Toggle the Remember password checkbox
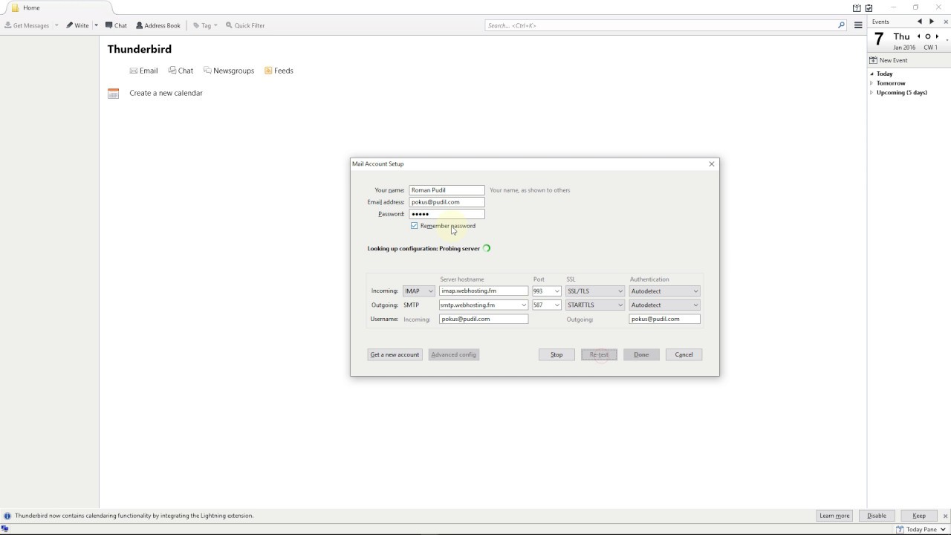Image resolution: width=951 pixels, height=535 pixels. 415,226
